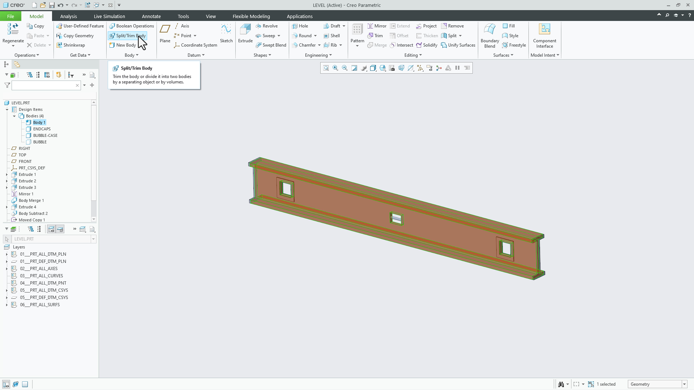Screen dimensions: 694x390
Task: Change the selection filter from Geometry
Action: point(684,384)
